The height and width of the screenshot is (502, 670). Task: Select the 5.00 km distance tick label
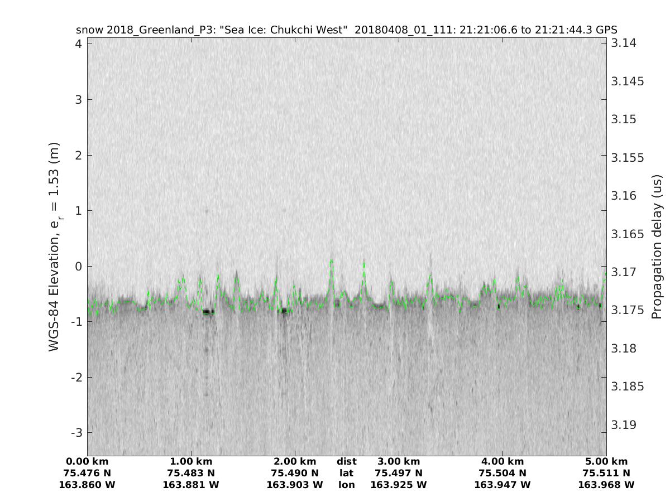tap(606, 461)
